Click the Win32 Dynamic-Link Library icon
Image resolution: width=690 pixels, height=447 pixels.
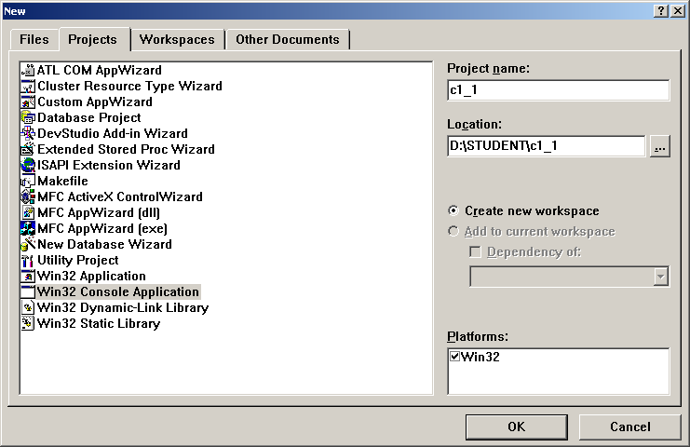pos(28,307)
